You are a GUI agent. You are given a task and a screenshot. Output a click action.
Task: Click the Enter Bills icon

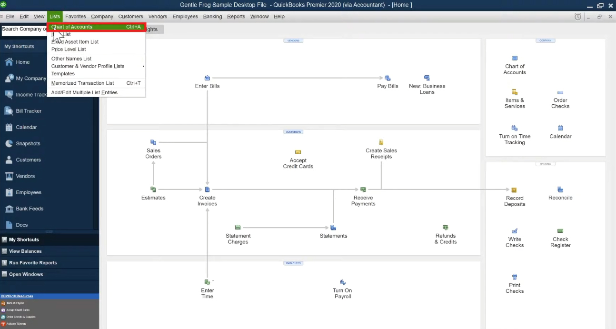click(207, 78)
